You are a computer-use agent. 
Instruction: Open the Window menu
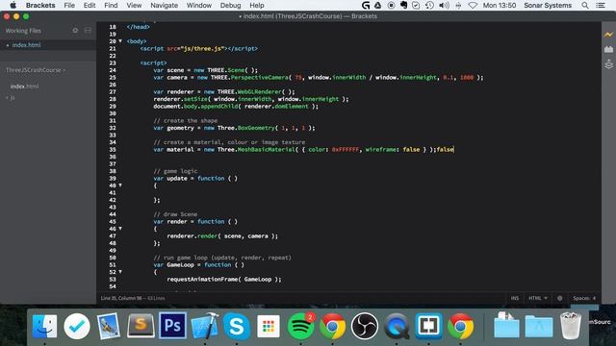[199, 6]
